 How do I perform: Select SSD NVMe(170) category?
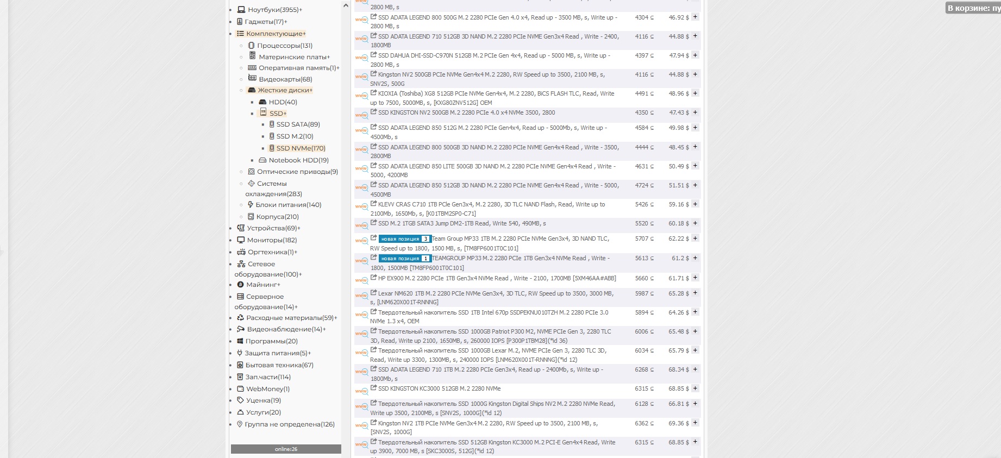[x=301, y=148]
